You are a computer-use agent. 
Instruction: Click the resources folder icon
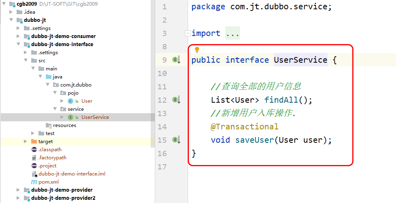coord(49,125)
